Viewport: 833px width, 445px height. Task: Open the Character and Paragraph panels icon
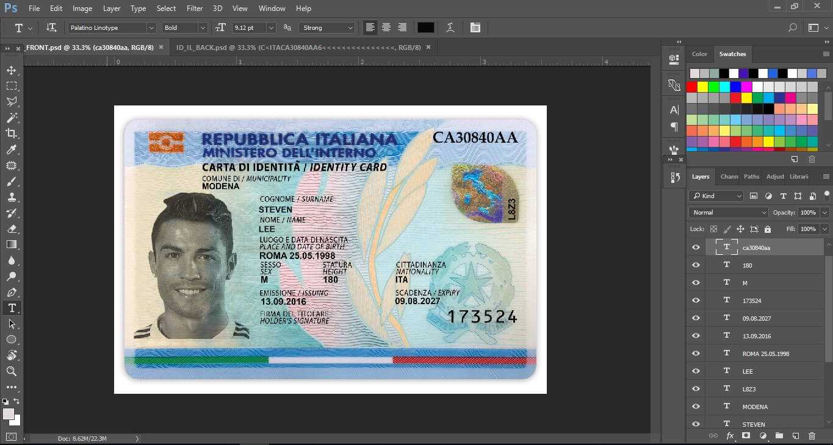pyautogui.click(x=475, y=27)
